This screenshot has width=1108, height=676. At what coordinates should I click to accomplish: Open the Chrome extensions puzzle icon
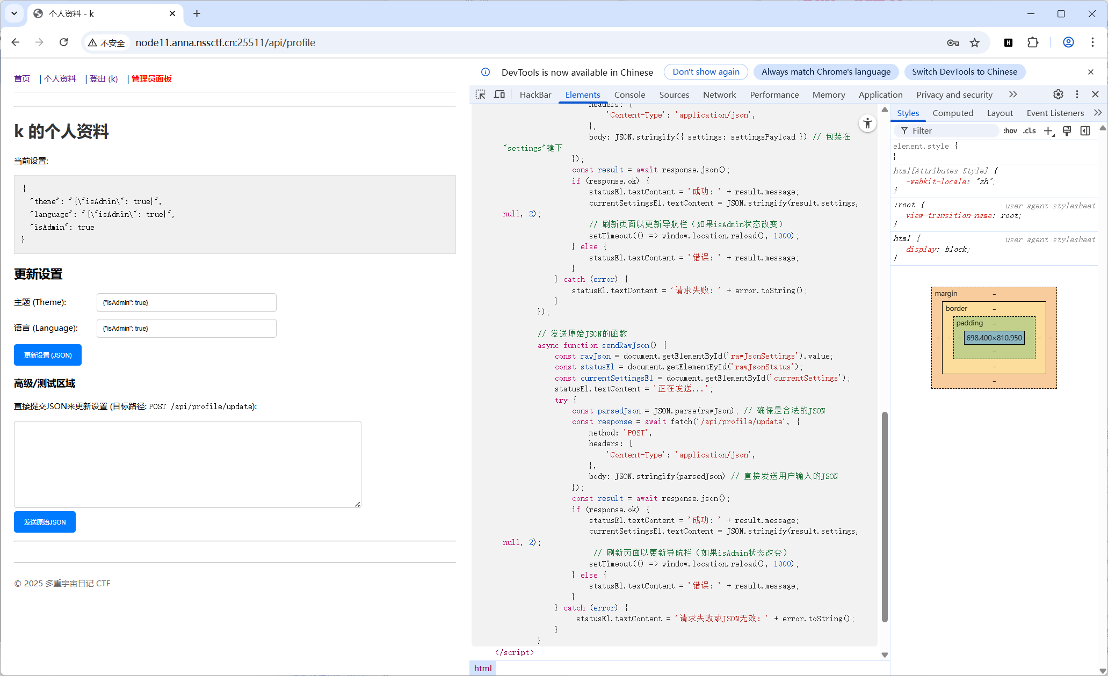(x=1033, y=43)
